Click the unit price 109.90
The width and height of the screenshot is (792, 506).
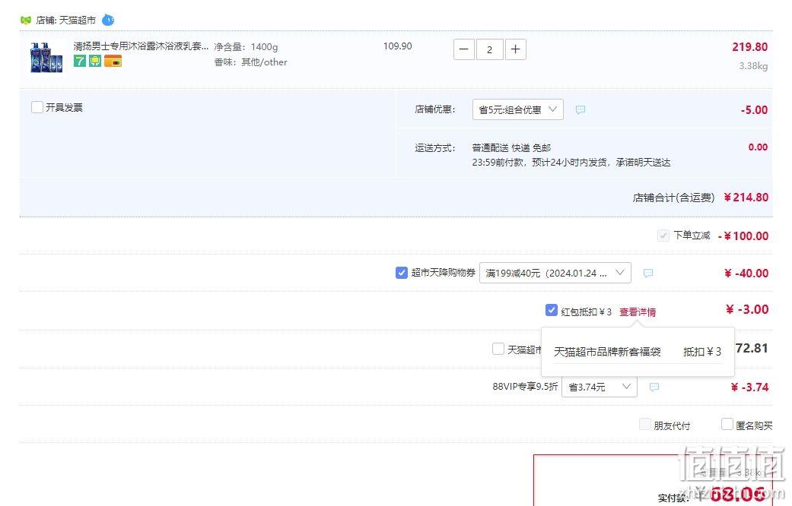[x=397, y=46]
